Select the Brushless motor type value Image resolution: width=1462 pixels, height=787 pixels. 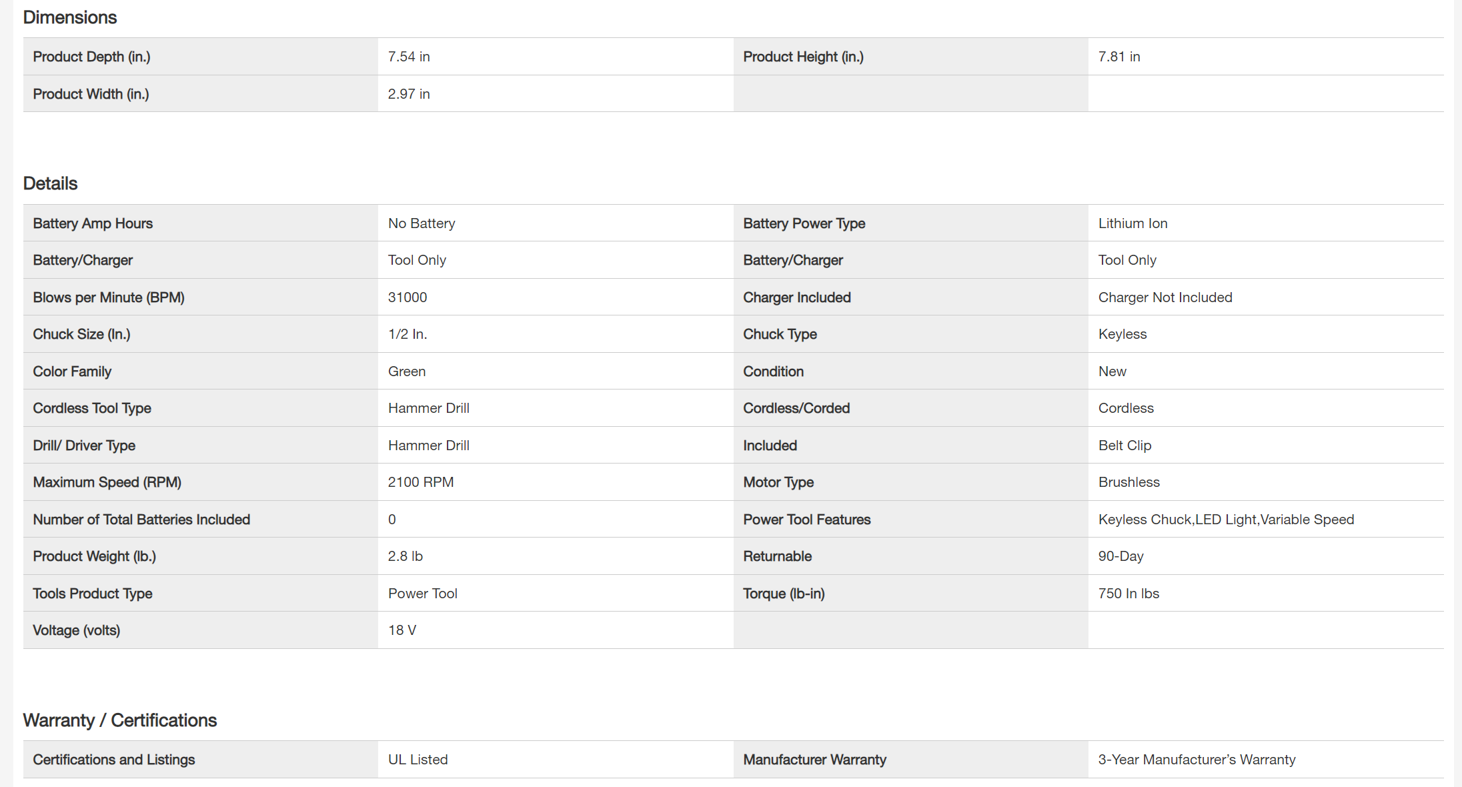point(1129,482)
